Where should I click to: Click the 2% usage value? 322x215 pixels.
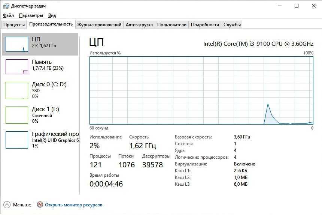pos(94,146)
